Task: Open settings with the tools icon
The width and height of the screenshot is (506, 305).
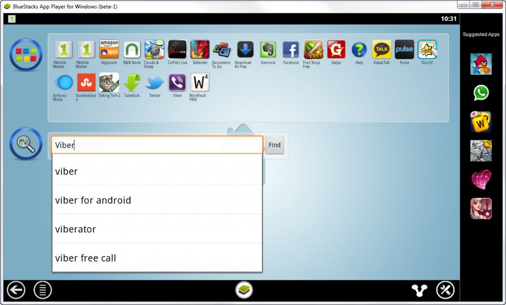Action: tap(445, 290)
